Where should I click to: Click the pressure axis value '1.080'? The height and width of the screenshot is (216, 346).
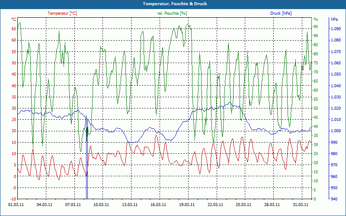click(x=336, y=40)
